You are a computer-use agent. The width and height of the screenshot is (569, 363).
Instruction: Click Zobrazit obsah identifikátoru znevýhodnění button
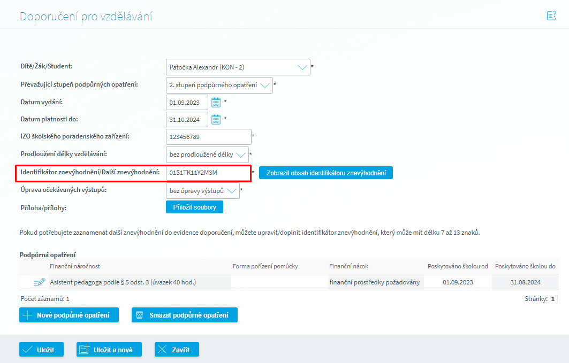(x=325, y=173)
